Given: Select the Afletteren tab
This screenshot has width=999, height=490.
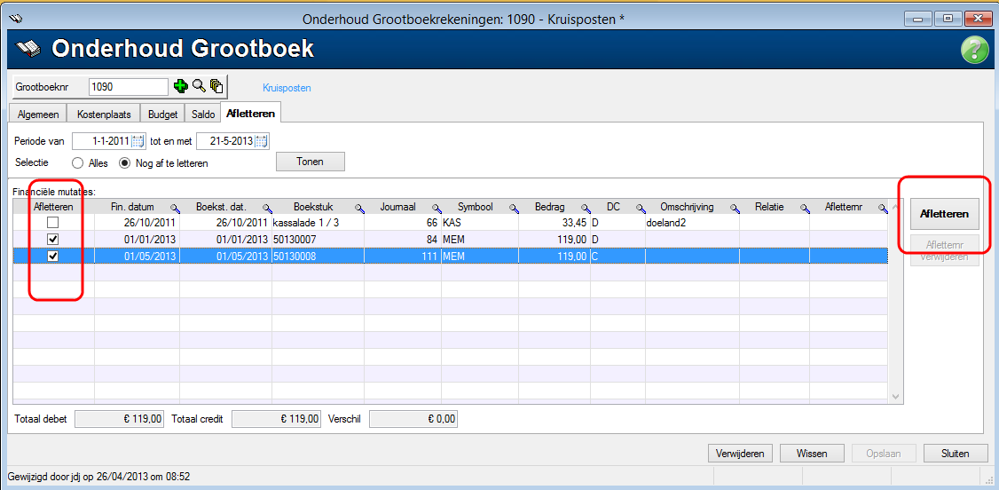Looking at the screenshot, I should coord(251,114).
